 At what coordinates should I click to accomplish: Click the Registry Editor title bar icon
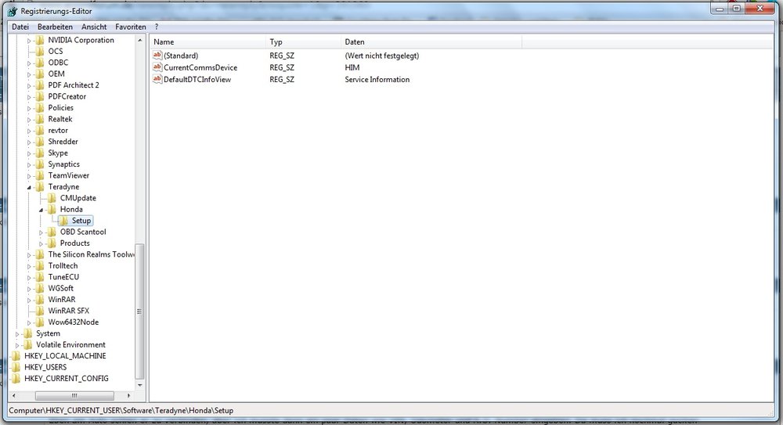(13, 10)
